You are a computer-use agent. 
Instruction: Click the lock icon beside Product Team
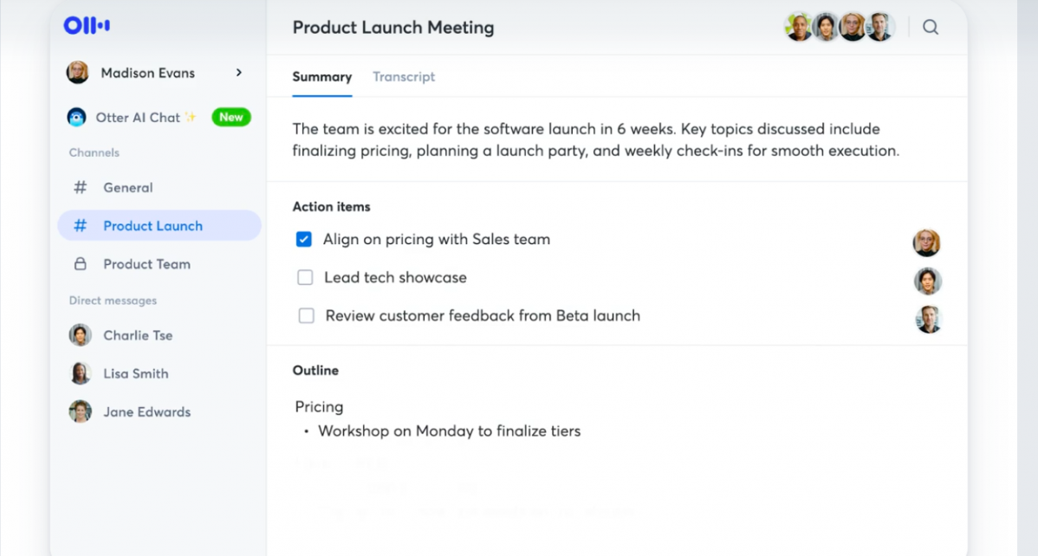pos(80,264)
